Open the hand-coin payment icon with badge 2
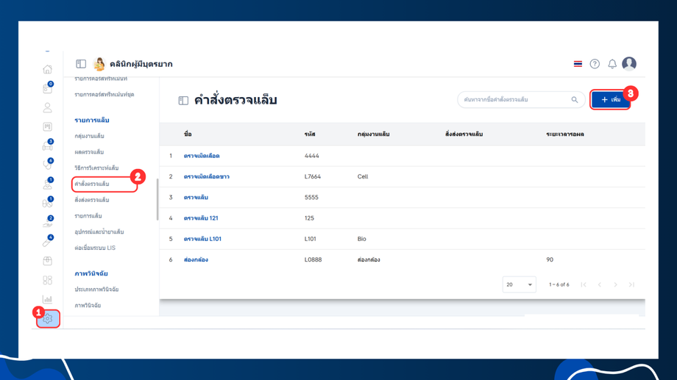677x380 pixels. [x=48, y=223]
